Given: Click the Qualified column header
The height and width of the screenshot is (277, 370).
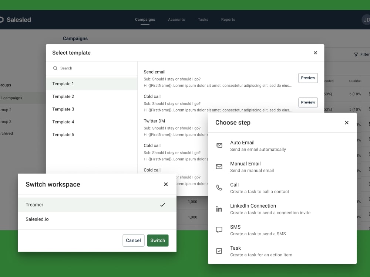Looking at the screenshot, I should [x=355, y=81].
